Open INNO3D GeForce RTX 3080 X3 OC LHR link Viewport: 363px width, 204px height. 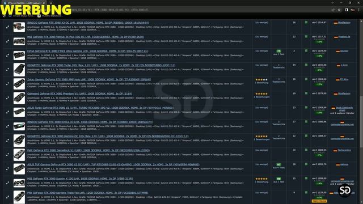(88, 23)
